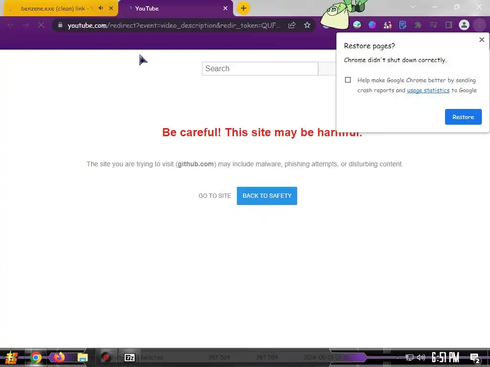
Task: Open the Extensions puzzle piece menu
Action: tap(418, 25)
